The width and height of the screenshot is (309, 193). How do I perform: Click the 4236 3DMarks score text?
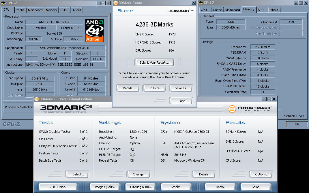coord(155,24)
